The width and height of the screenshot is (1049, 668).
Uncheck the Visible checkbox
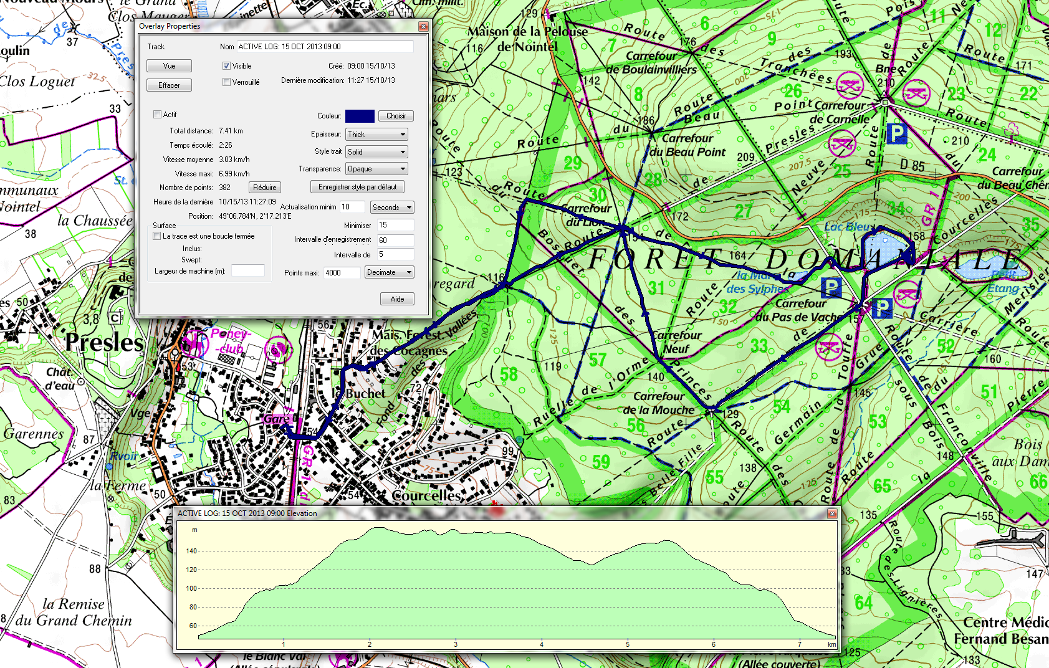point(227,66)
